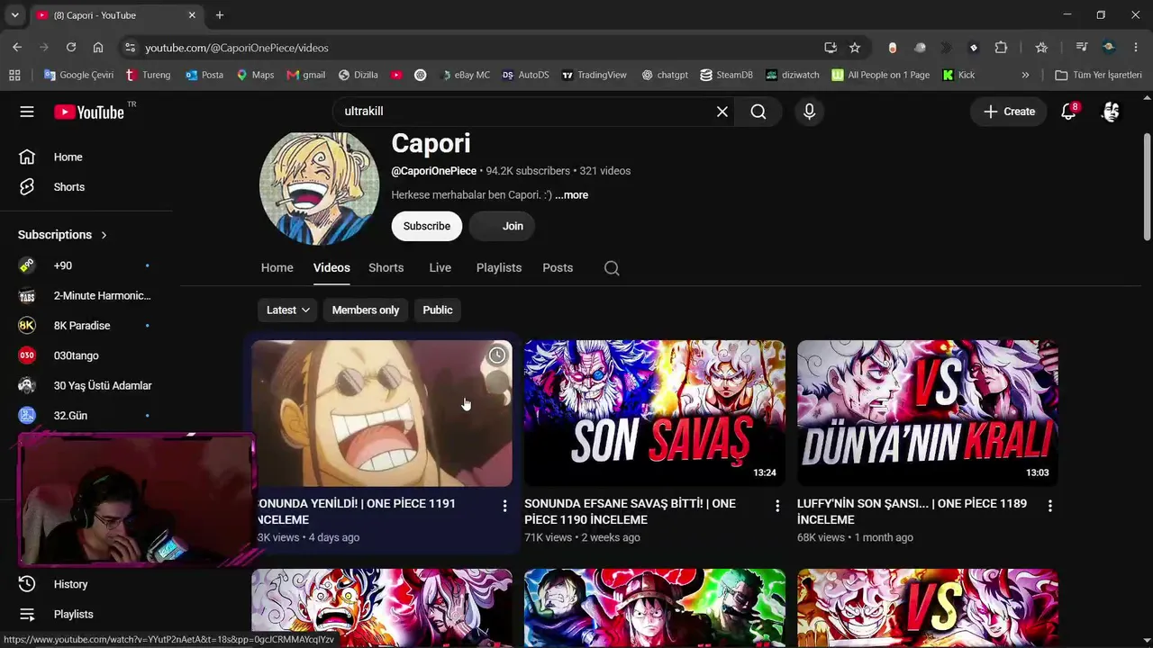This screenshot has height=648, width=1153.
Task: Show more bookmarks with the chevron
Action: (1025, 76)
